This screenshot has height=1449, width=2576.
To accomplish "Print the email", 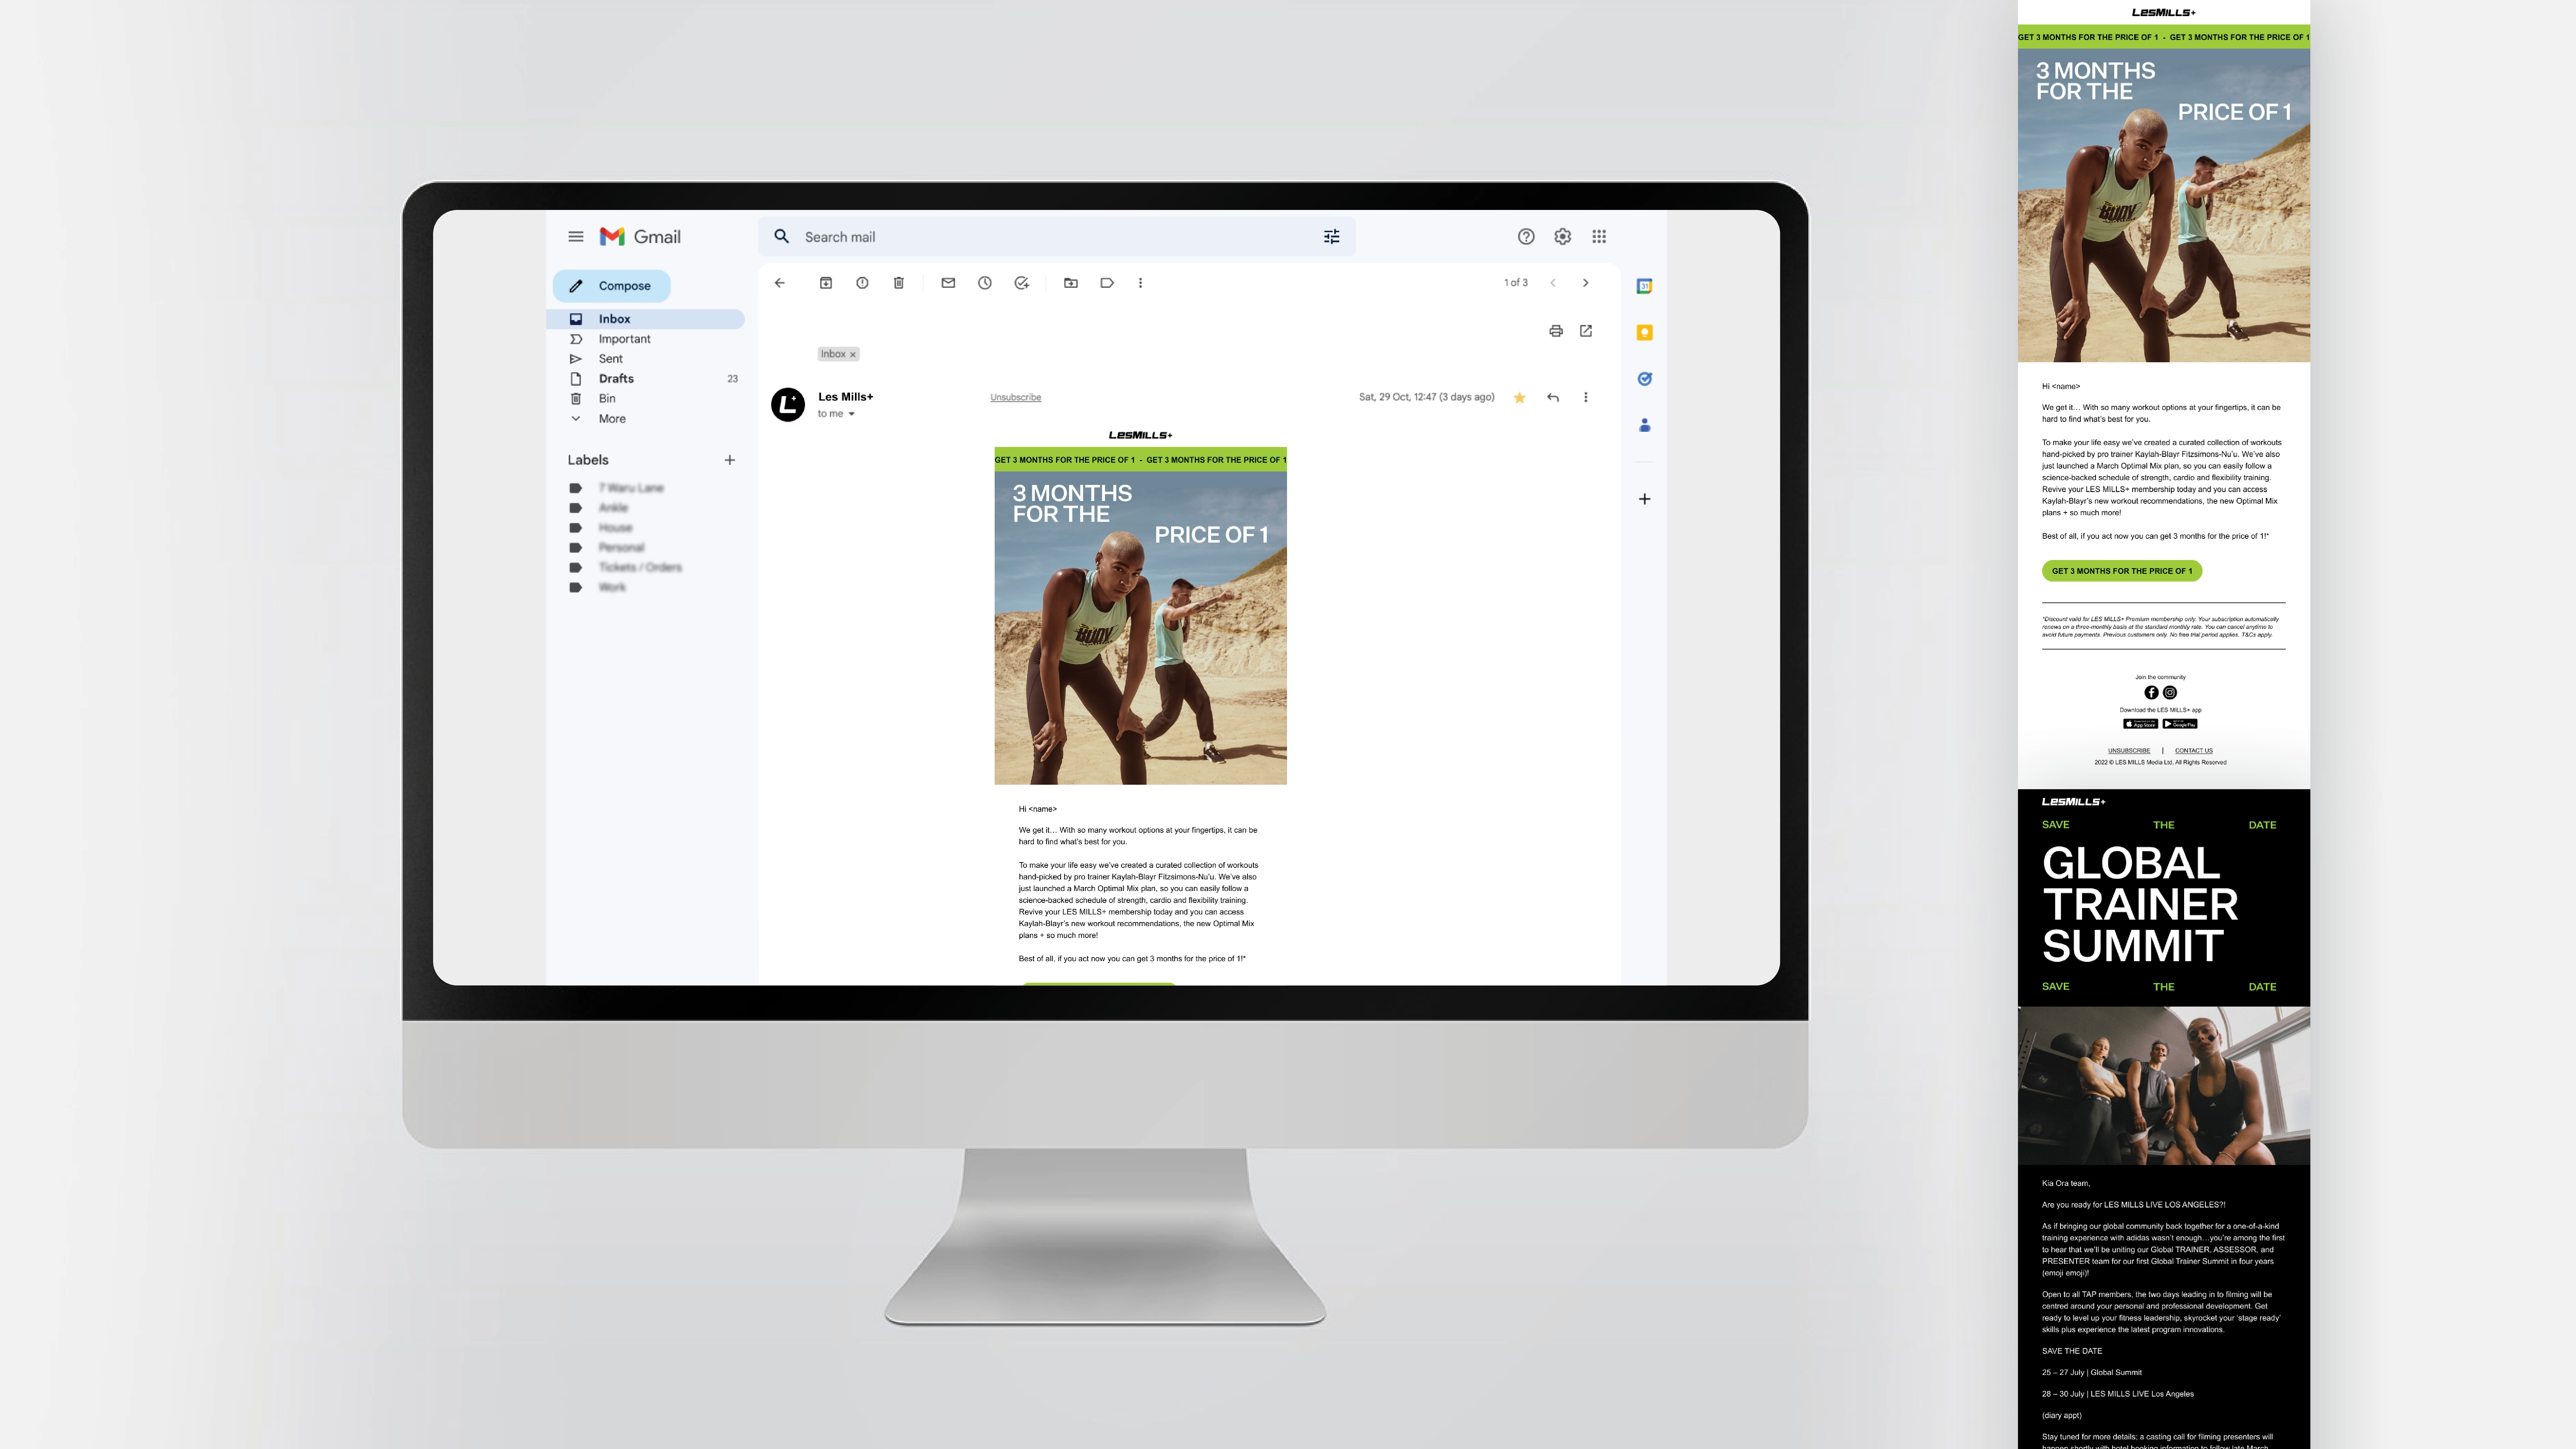I will (1556, 331).
